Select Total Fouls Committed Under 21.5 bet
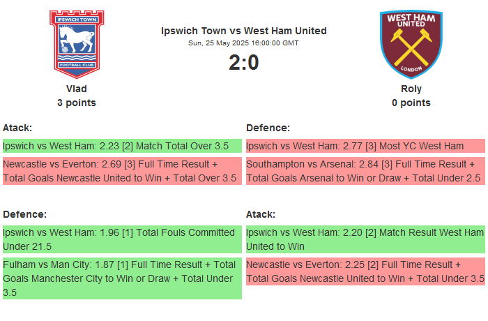Image resolution: width=488 pixels, height=321 pixels. (122, 239)
